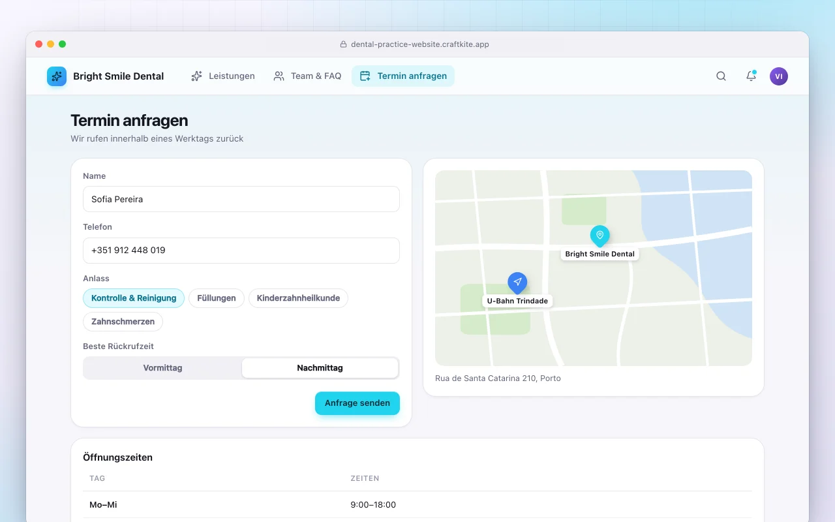
Task: Switch callback time to Vormittag
Action: (x=162, y=368)
